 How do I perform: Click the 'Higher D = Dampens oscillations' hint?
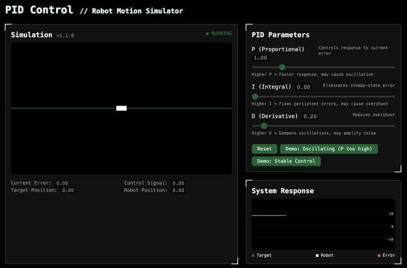(314, 133)
